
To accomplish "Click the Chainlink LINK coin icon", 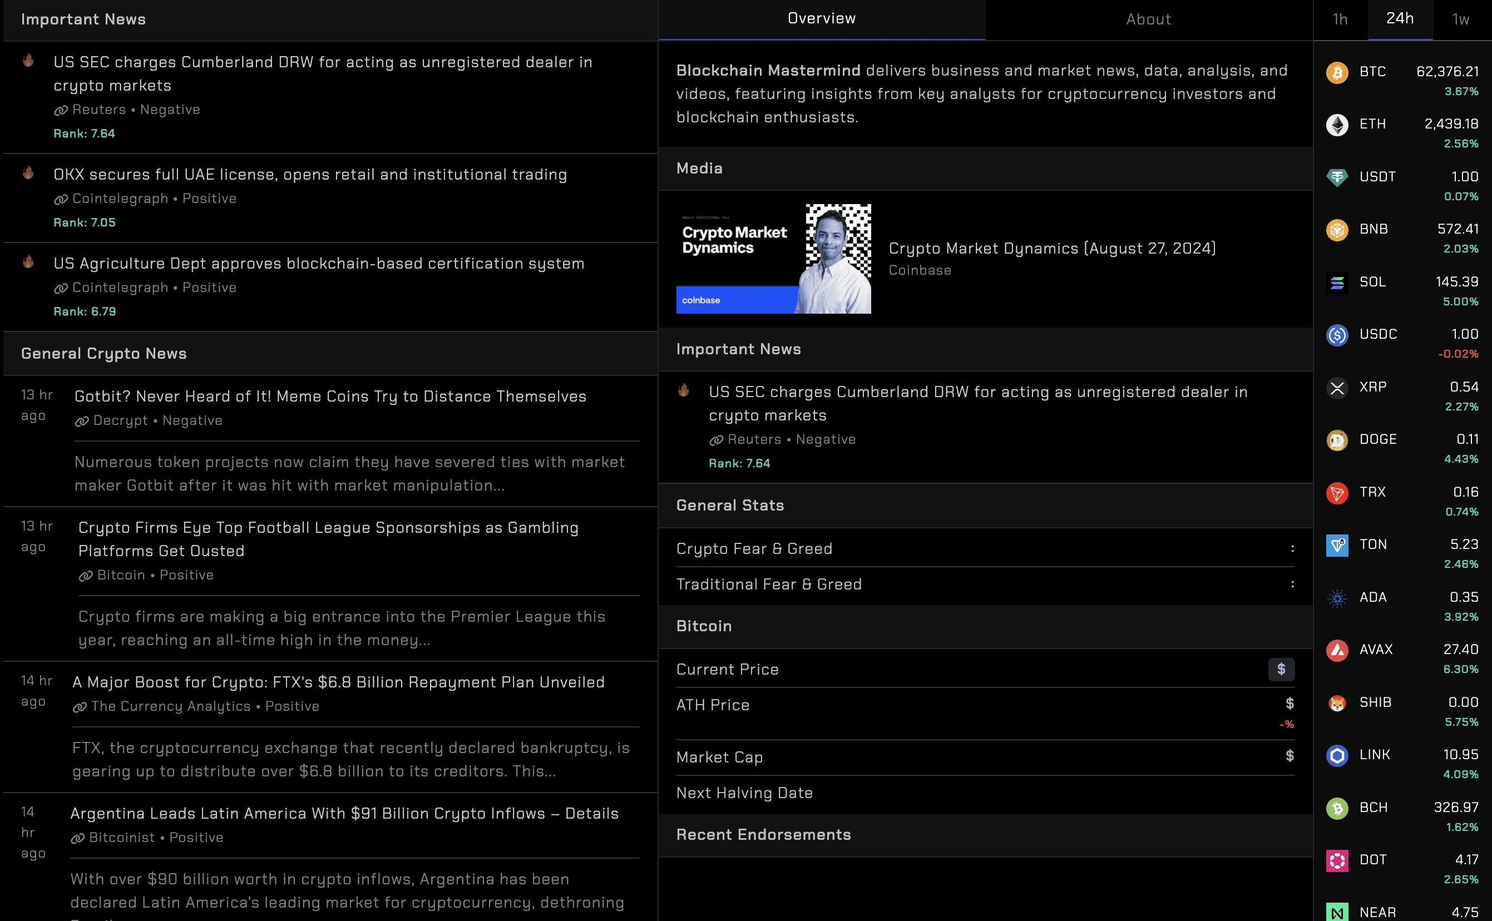I will tap(1337, 755).
